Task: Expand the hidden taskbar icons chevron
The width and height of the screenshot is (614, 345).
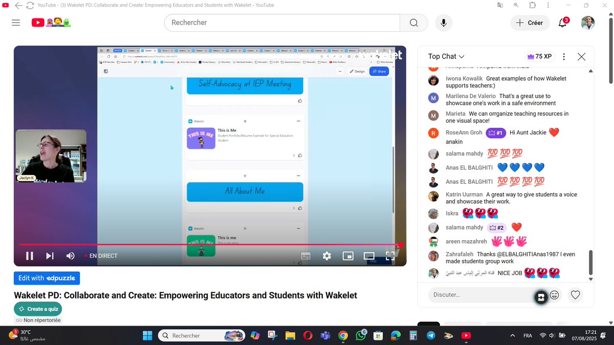Action: click(x=512, y=335)
